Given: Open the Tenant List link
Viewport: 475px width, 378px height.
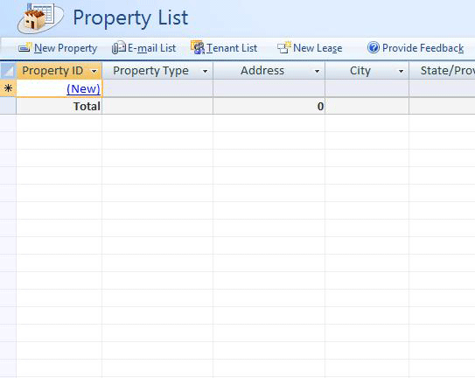Looking at the screenshot, I should tap(232, 48).
